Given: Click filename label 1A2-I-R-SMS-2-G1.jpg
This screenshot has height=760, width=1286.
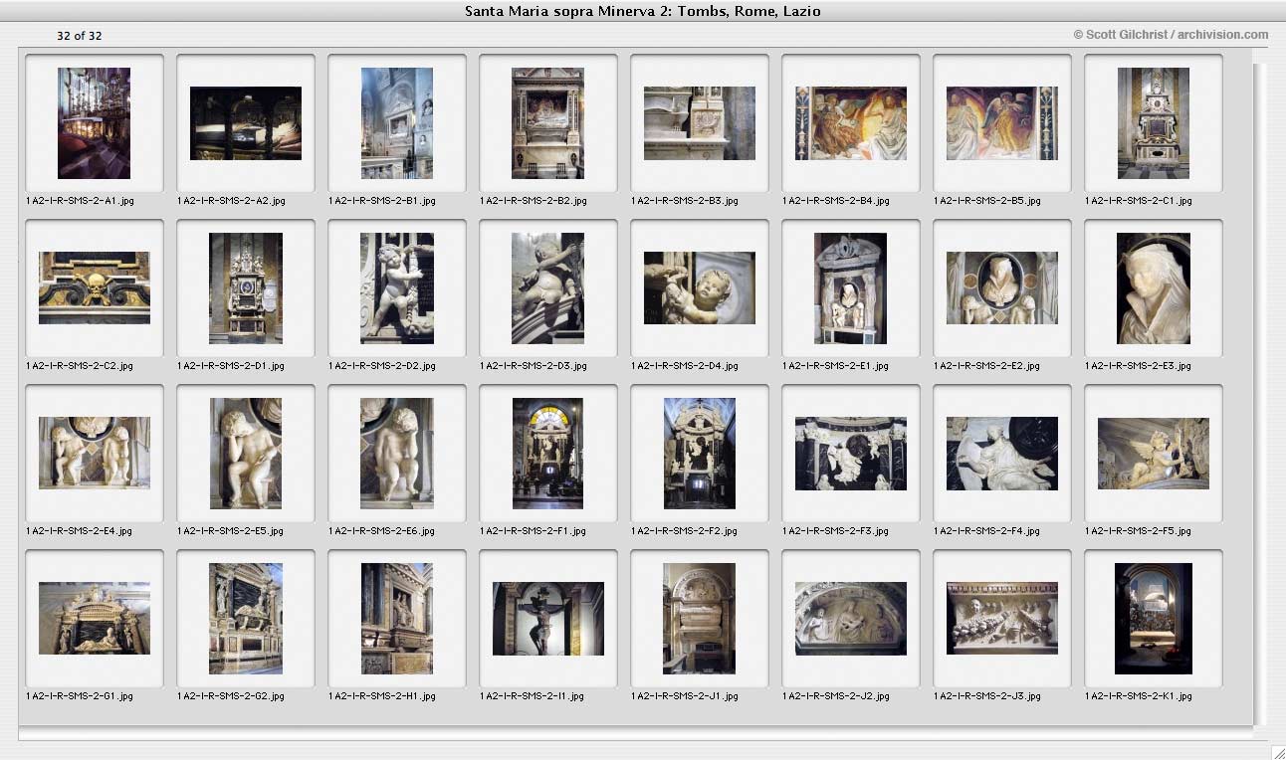Looking at the screenshot, I should click(80, 696).
